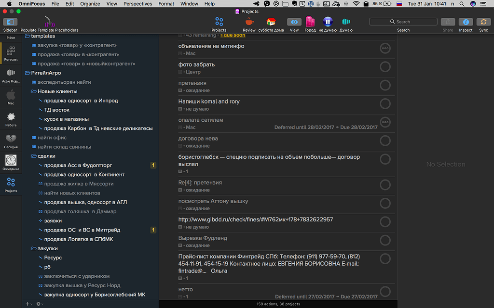Image resolution: width=494 pixels, height=308 pixels.
Task: Open the Perspectives menu
Action: (x=137, y=3)
